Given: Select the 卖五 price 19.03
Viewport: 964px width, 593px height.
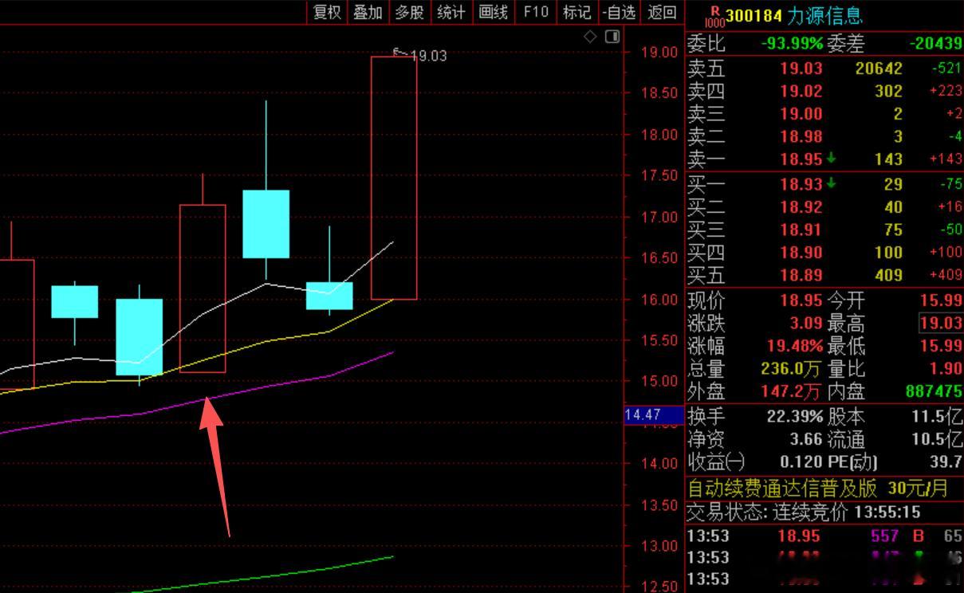Looking at the screenshot, I should [x=801, y=69].
